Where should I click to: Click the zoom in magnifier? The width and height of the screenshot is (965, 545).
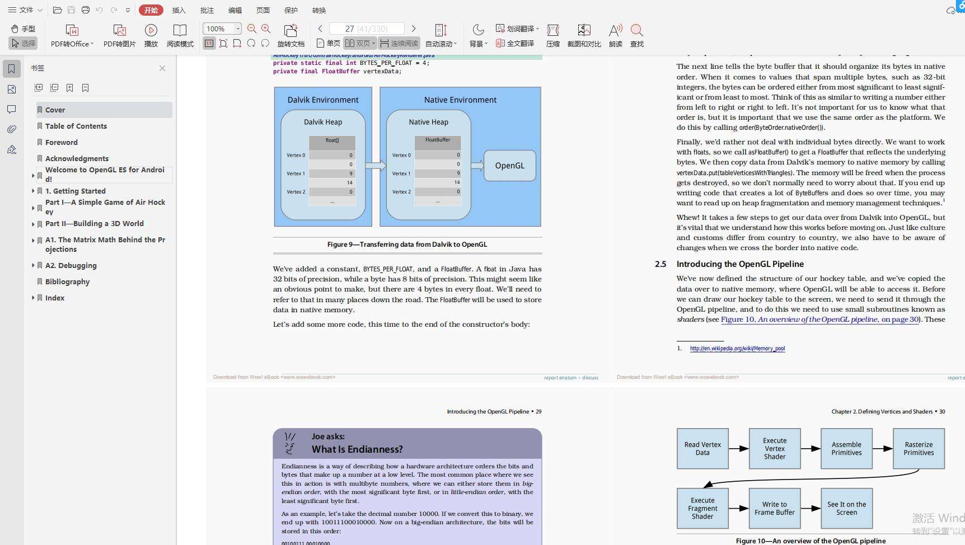(266, 29)
